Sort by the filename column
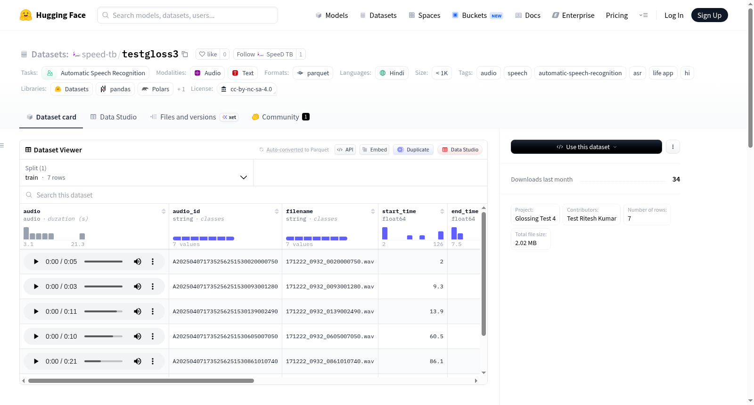This screenshot has height=405, width=754. coord(373,211)
